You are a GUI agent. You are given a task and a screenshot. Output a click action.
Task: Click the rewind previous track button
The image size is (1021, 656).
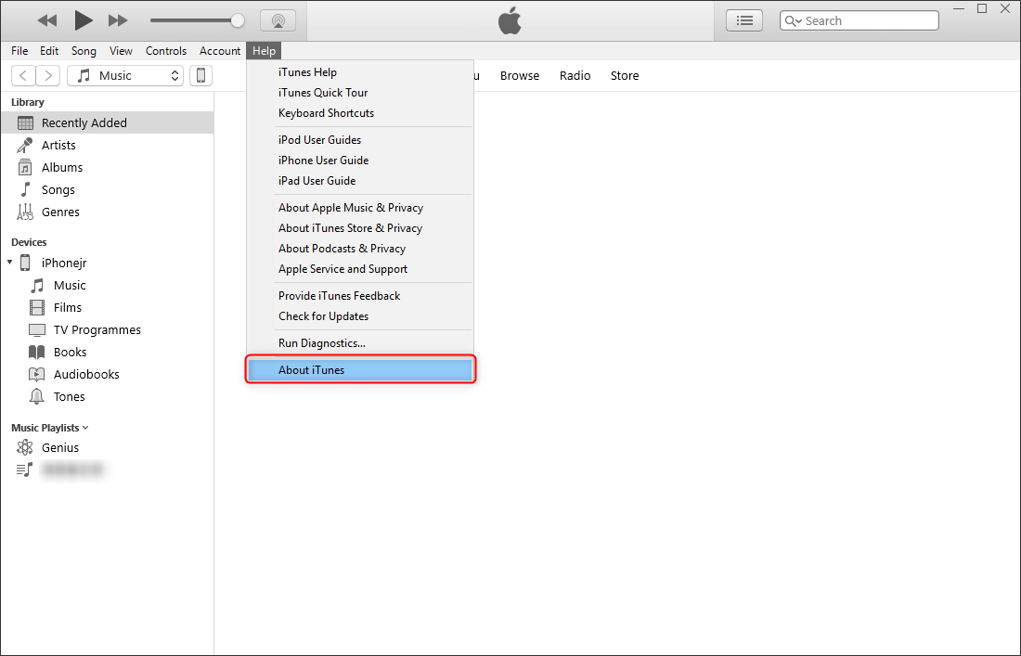(x=47, y=20)
